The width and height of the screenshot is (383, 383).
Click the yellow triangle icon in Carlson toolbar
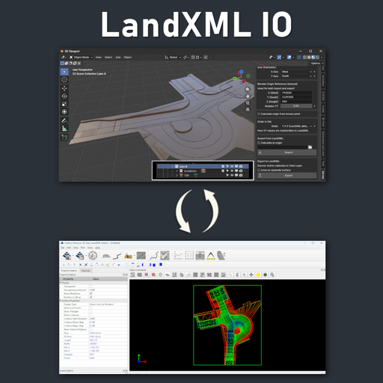point(211,256)
